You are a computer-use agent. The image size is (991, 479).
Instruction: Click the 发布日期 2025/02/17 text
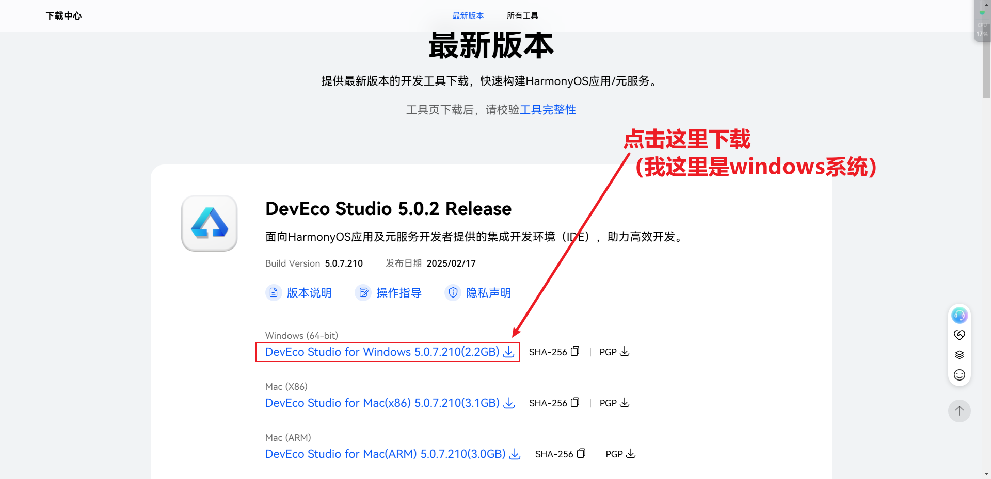pyautogui.click(x=430, y=263)
